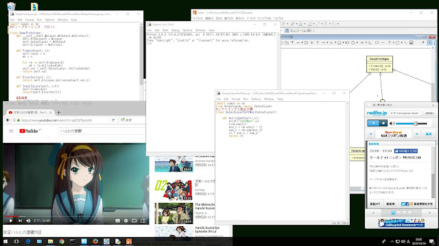The image size is (439, 246).
Task: Reload the YouTube page
Action: pyautogui.click(x=113, y=120)
